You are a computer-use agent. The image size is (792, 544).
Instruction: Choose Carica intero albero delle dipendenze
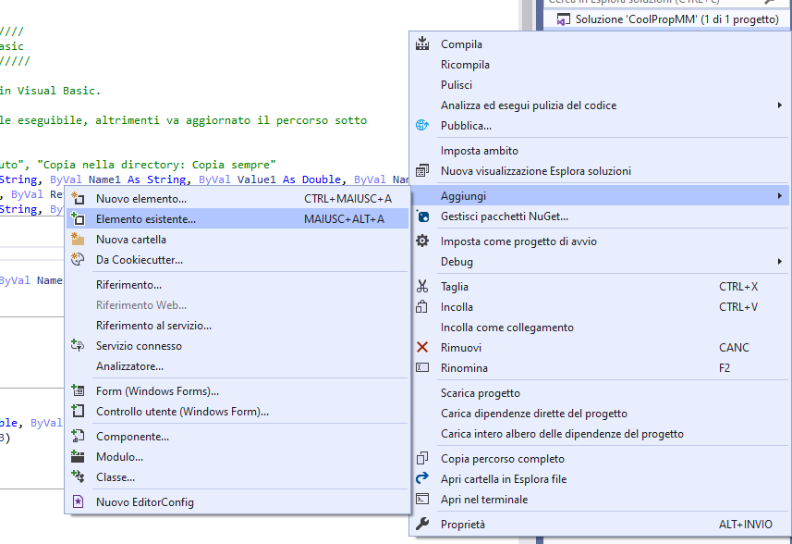(600, 434)
